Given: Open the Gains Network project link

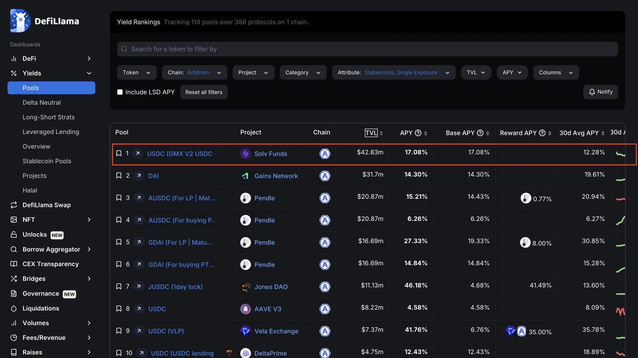Looking at the screenshot, I should 276,176.
